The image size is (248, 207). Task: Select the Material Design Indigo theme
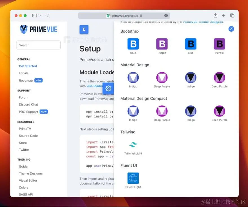pyautogui.click(x=133, y=77)
